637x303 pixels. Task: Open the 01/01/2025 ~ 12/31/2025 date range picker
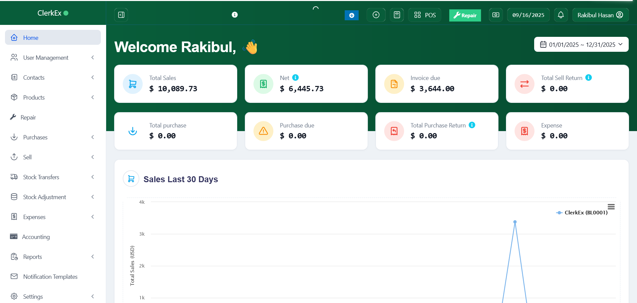[581, 44]
